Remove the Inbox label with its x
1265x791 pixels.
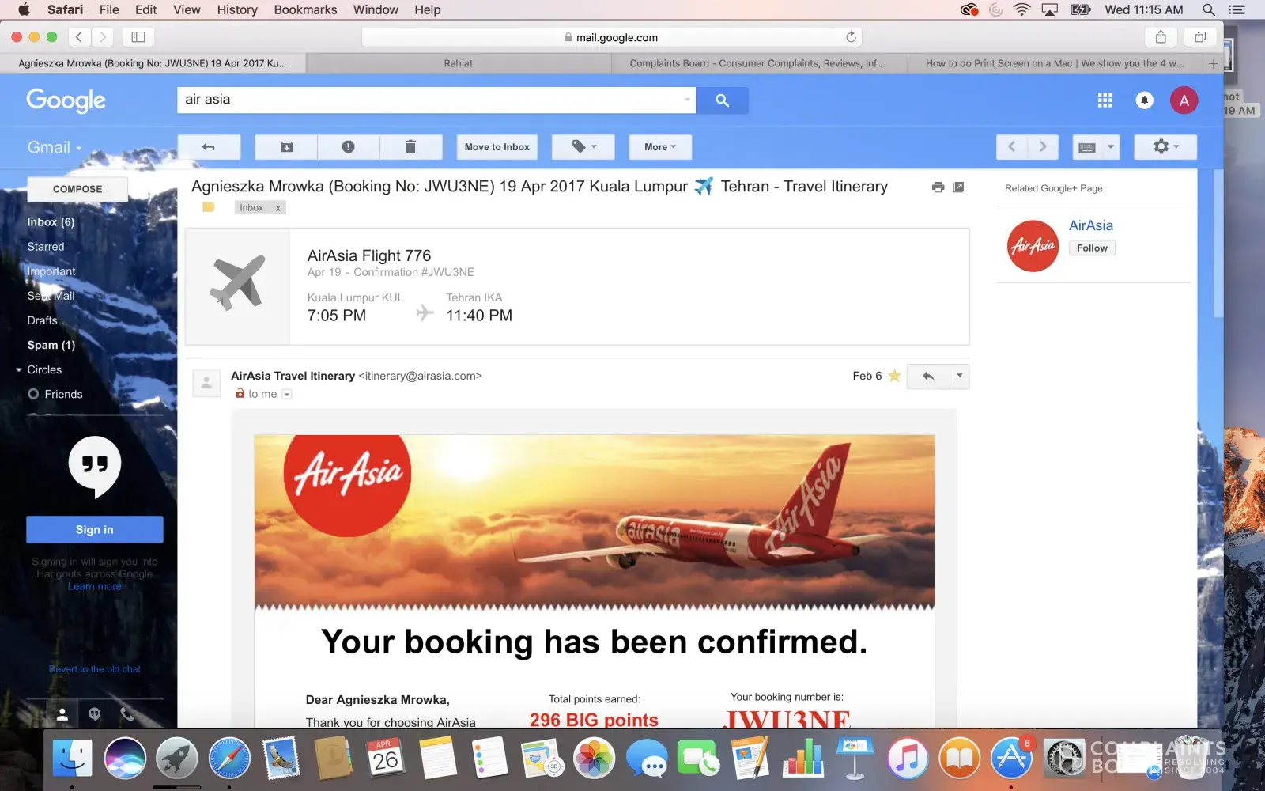pos(278,208)
